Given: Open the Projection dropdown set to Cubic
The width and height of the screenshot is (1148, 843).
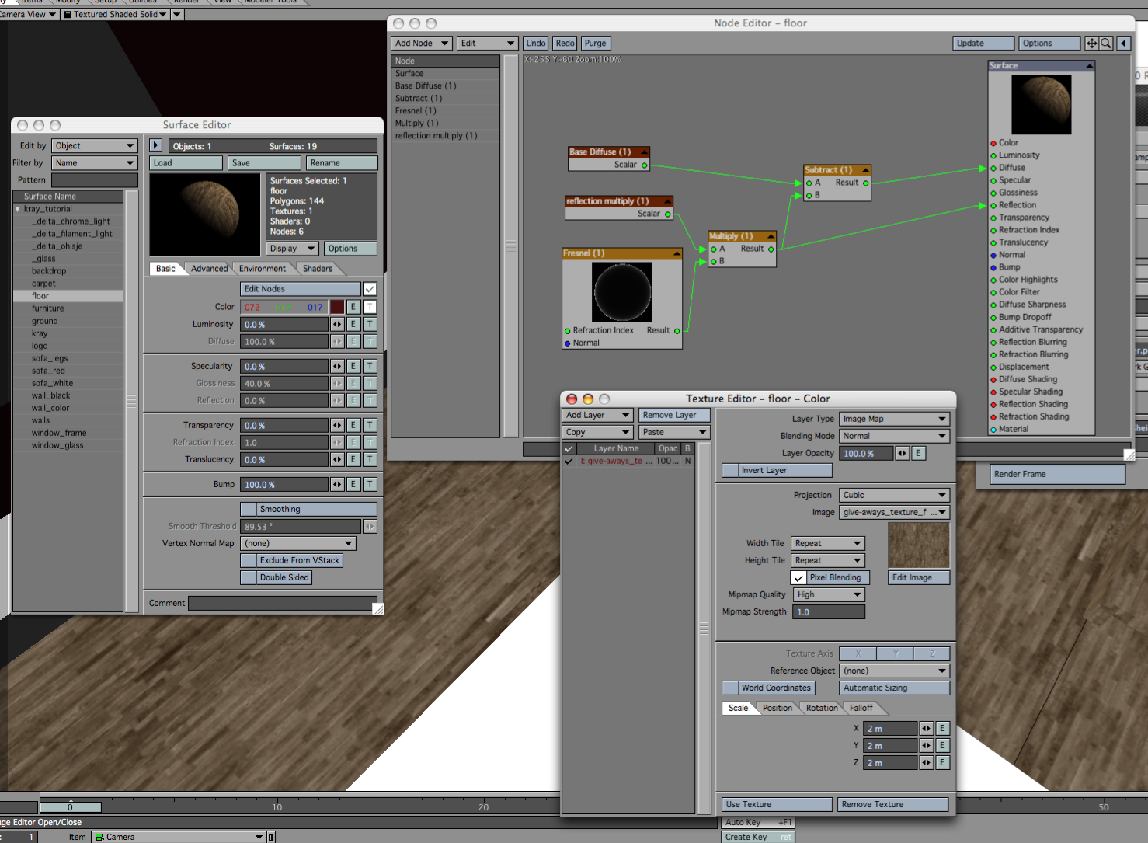Looking at the screenshot, I should pos(894,495).
